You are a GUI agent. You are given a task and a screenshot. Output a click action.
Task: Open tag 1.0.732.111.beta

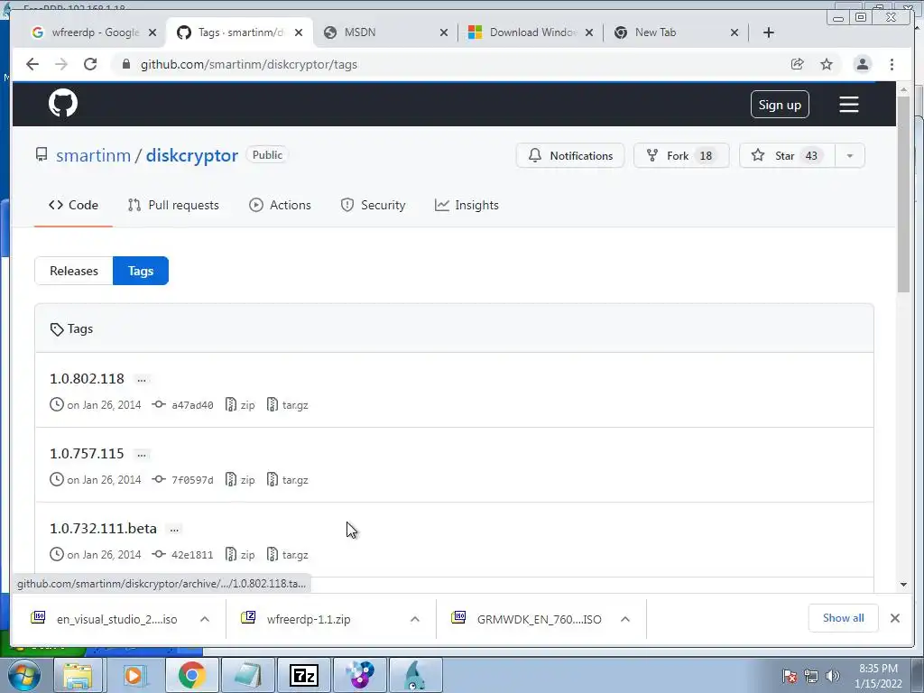point(103,529)
